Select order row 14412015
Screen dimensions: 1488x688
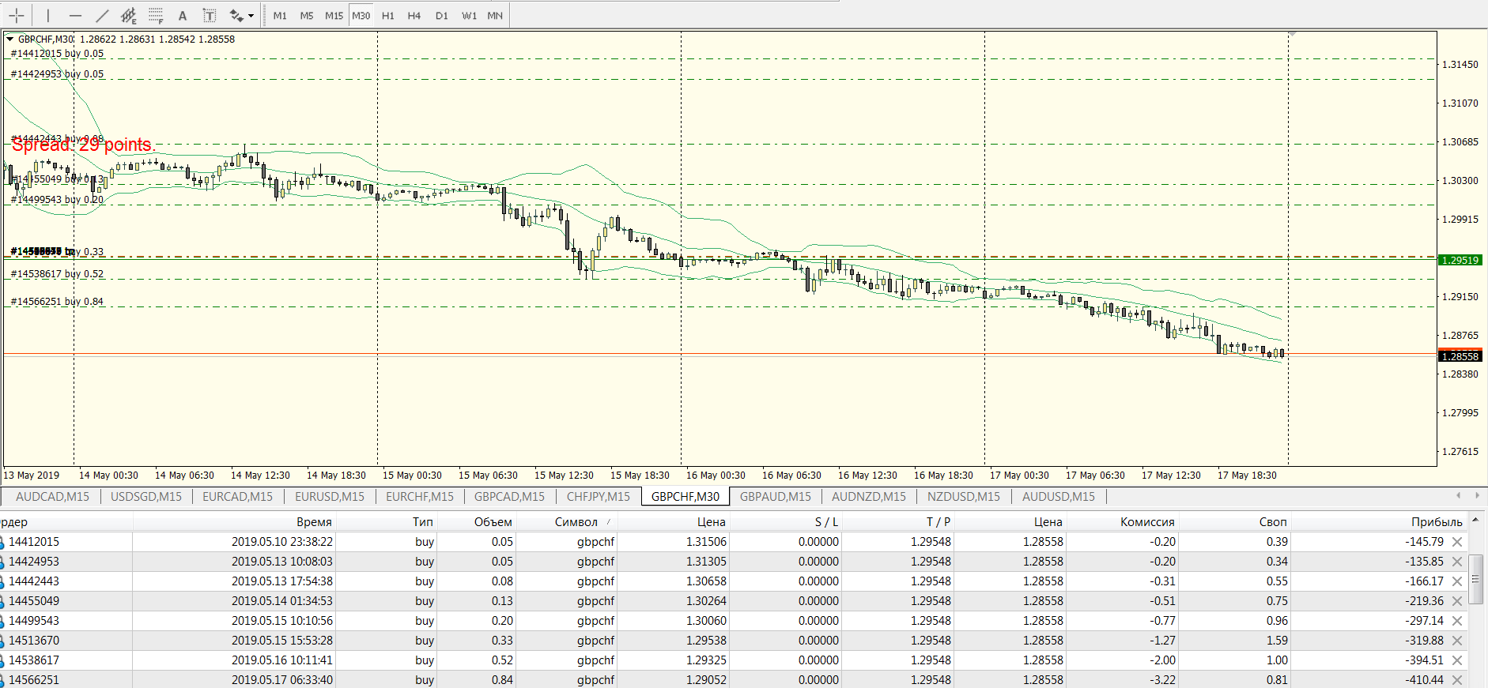(x=733, y=542)
